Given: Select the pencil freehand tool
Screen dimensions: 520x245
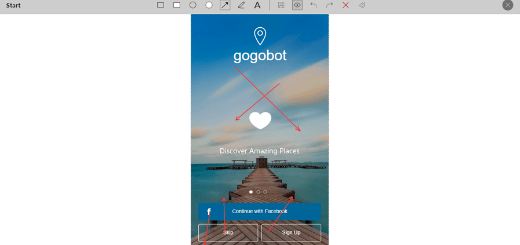Looking at the screenshot, I should tap(241, 5).
